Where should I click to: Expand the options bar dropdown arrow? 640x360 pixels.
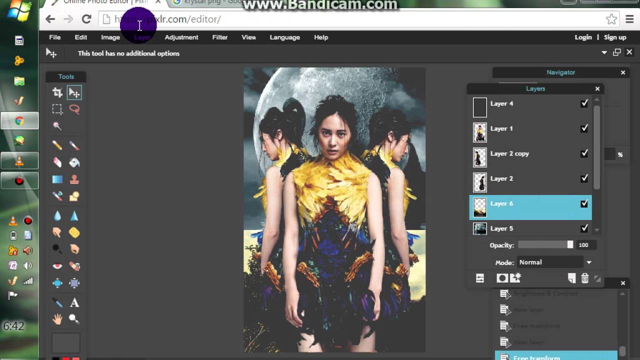(x=604, y=52)
